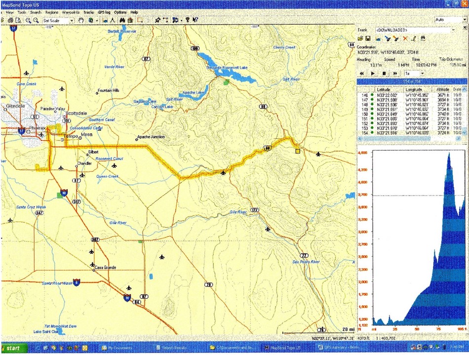Viewport: 469px width, 355px height.
Task: Activate the hand pan tool
Action: [81, 20]
